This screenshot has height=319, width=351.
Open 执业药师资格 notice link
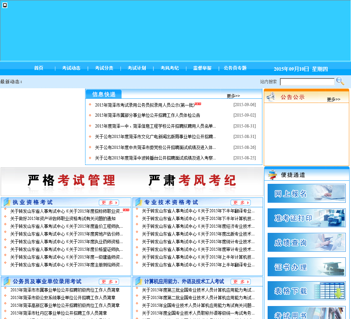click(67, 242)
